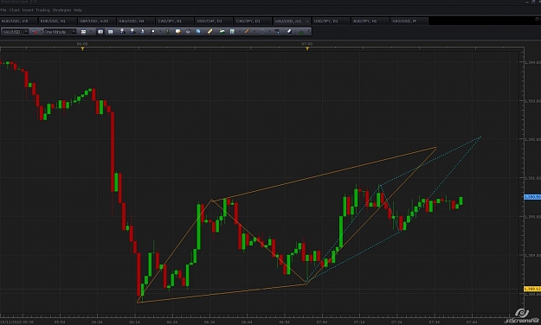Image resolution: width=541 pixels, height=325 pixels.
Task: Click the green icon at toolbar end
Action: pyautogui.click(x=301, y=32)
